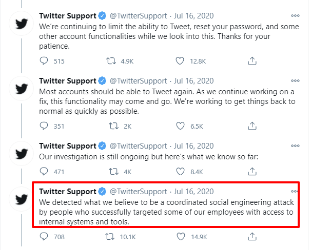Open Twitter Support name on social engineering tweet
The width and height of the screenshot is (311, 250).
click(x=68, y=192)
